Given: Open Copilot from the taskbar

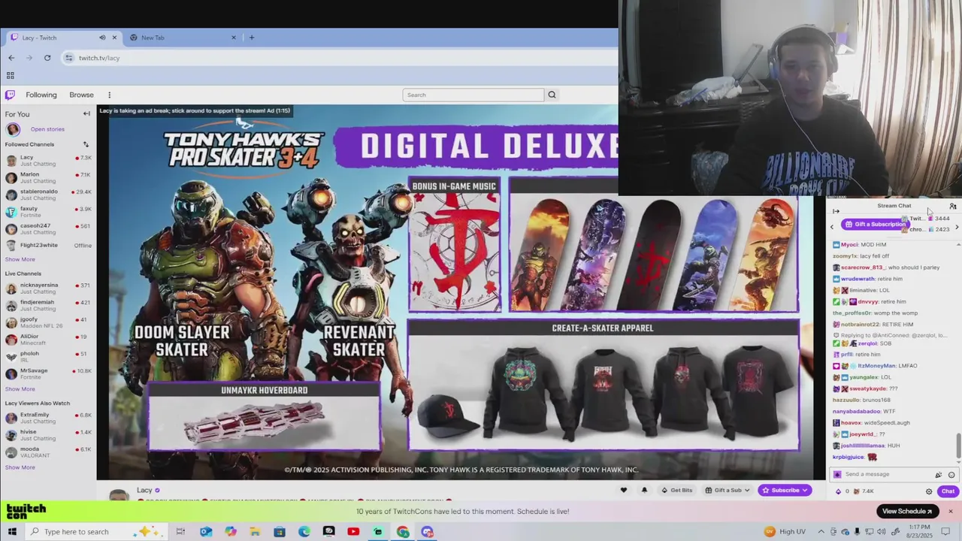Looking at the screenshot, I should click(230, 531).
